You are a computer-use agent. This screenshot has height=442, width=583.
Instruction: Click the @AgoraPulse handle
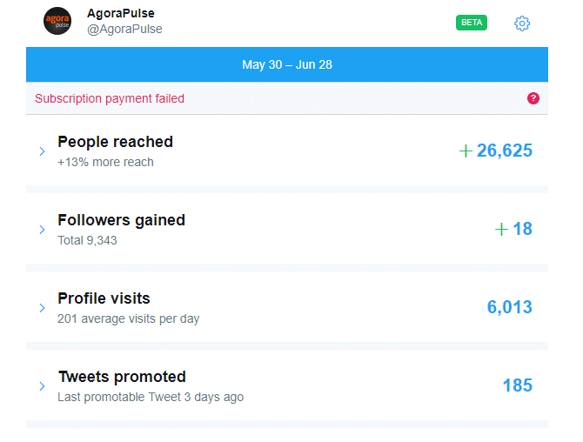pyautogui.click(x=124, y=29)
